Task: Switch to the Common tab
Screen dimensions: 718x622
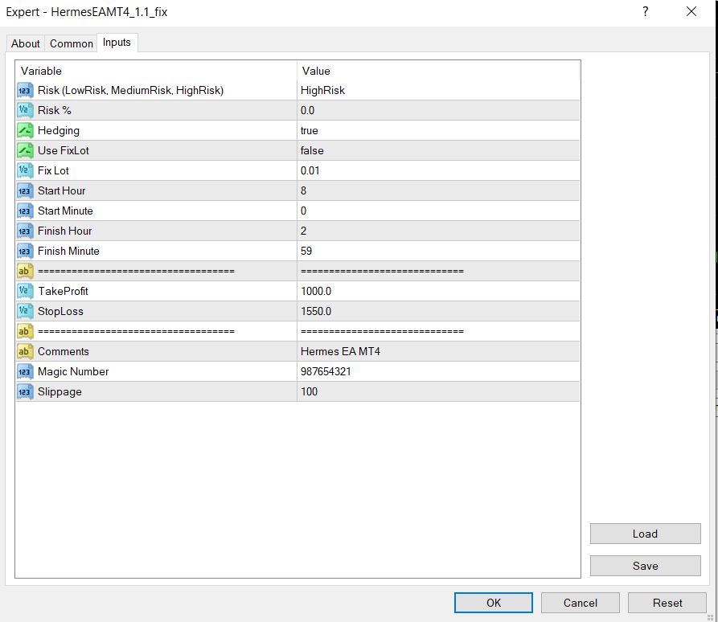Action: pos(71,43)
